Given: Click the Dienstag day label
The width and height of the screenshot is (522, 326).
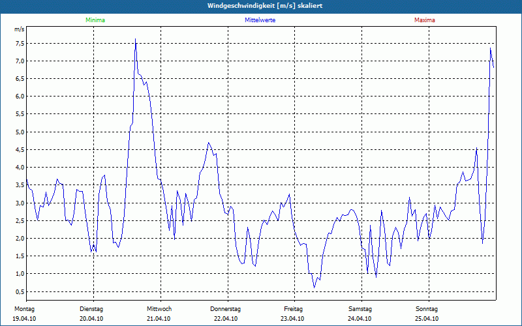Looking at the screenshot, I should coord(91,309).
